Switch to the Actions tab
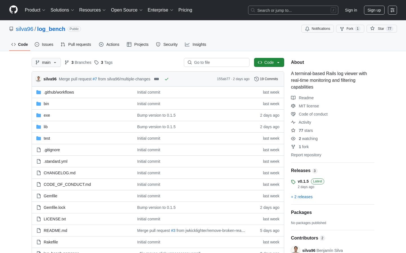406x253 pixels. pos(109,44)
